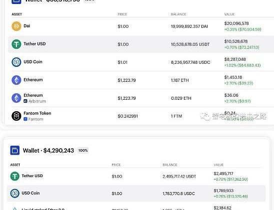Sort by the BALANCE column in first wallet
This screenshot has width=274, height=210.
point(178,14)
